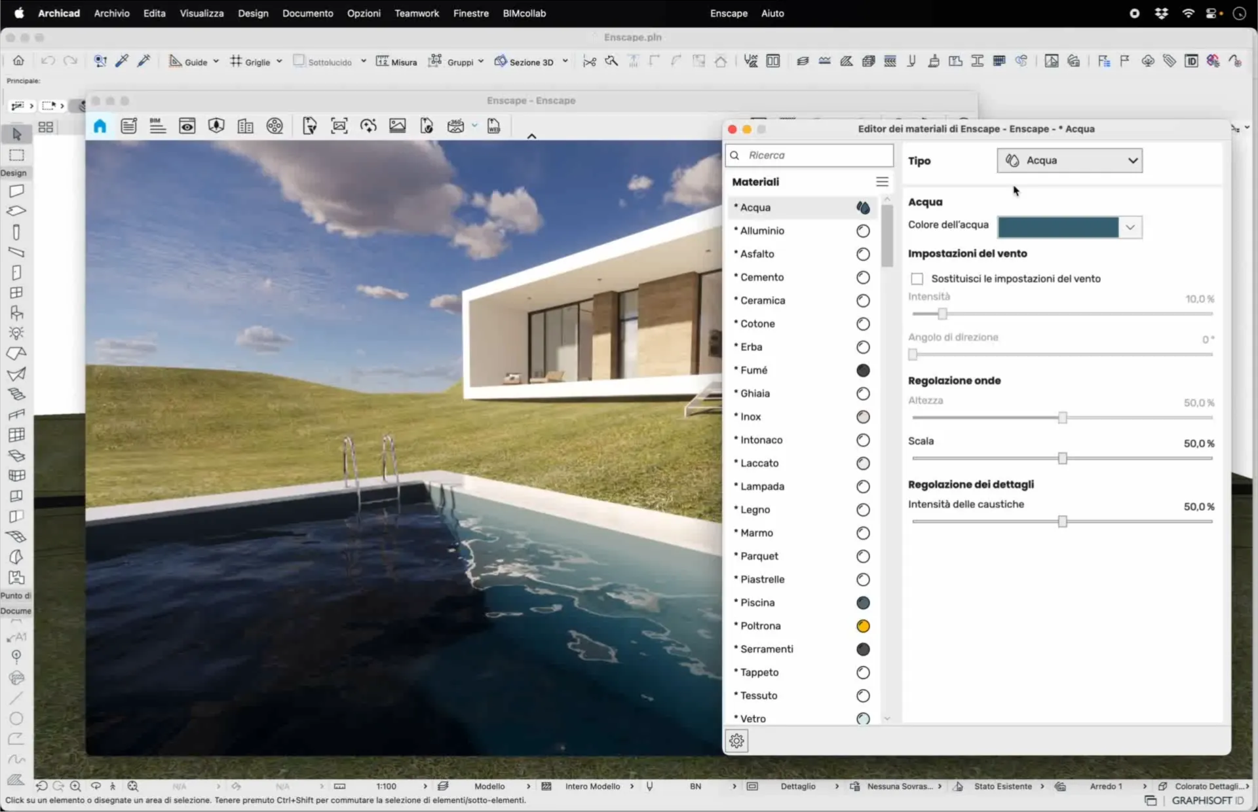1258x812 pixels.
Task: Open the Tipo Acqua dropdown
Action: (1069, 160)
